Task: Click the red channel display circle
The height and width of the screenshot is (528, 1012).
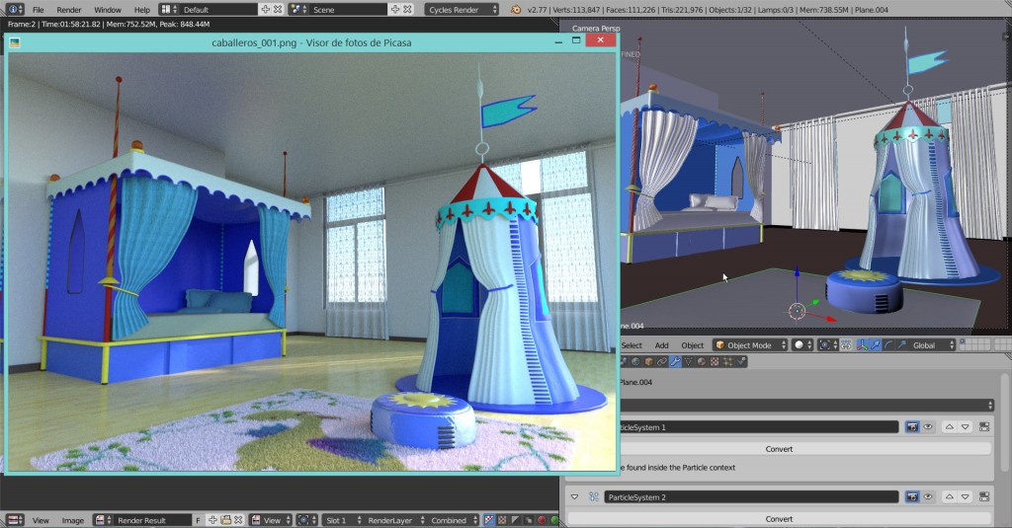Action: (542, 520)
